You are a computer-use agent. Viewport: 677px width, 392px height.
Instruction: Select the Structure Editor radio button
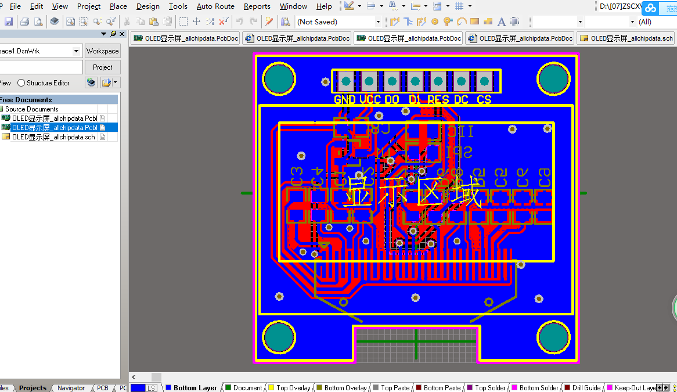click(x=21, y=83)
